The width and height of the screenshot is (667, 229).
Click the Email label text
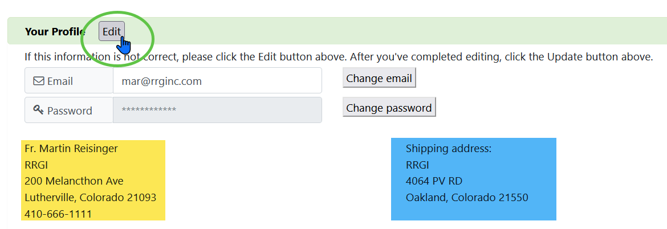(x=60, y=81)
